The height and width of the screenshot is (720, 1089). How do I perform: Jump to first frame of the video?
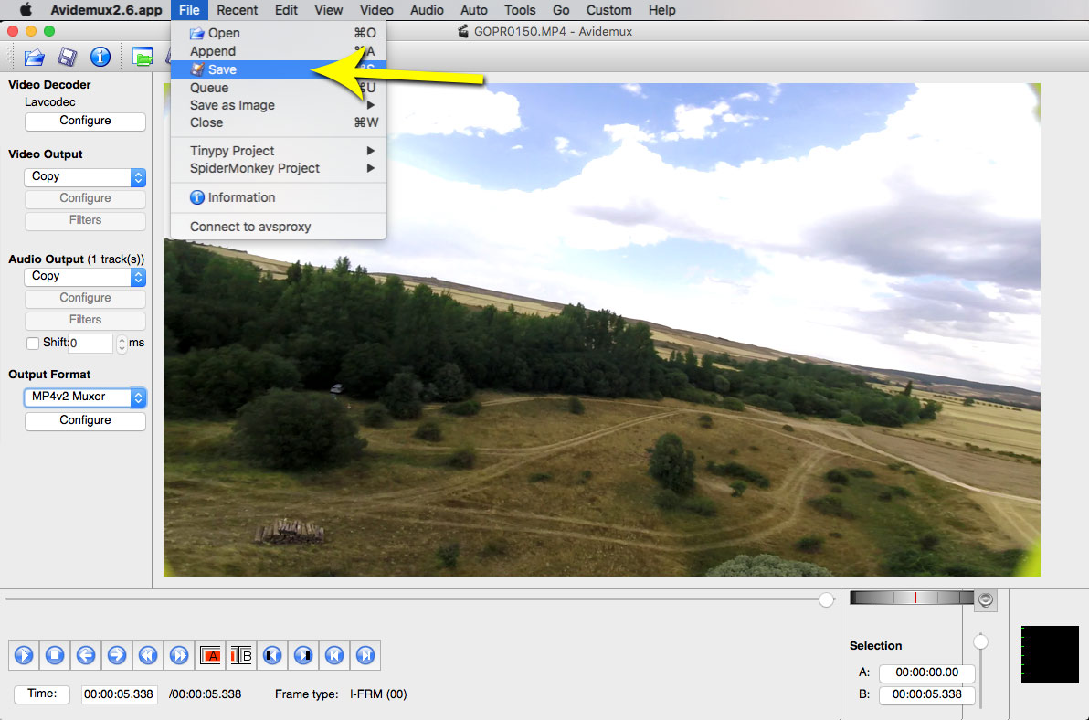click(x=334, y=655)
